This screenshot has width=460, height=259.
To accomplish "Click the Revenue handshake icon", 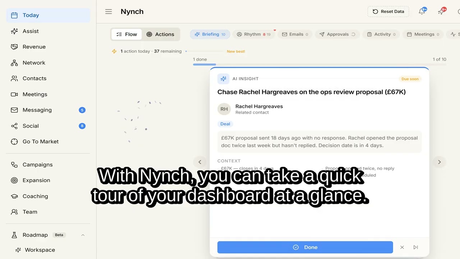I will 14,47.
